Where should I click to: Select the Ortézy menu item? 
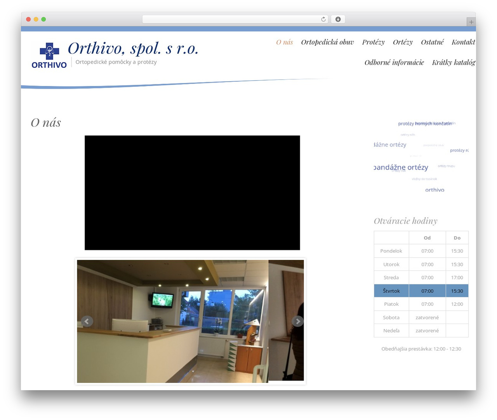pyautogui.click(x=403, y=42)
